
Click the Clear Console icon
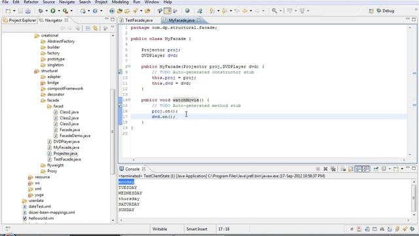343,169
